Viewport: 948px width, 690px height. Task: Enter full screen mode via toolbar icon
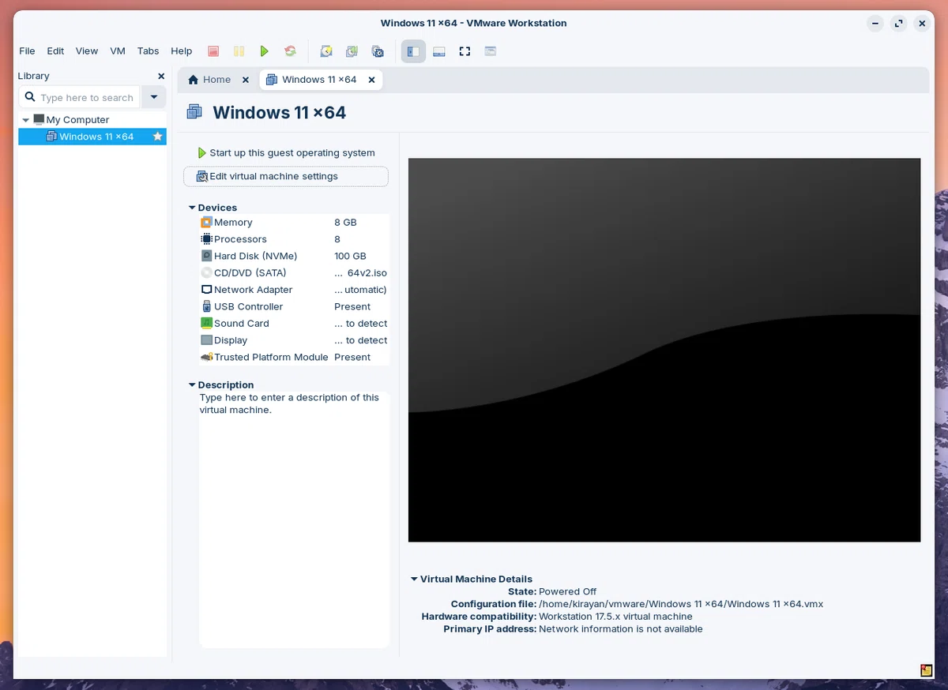[465, 51]
